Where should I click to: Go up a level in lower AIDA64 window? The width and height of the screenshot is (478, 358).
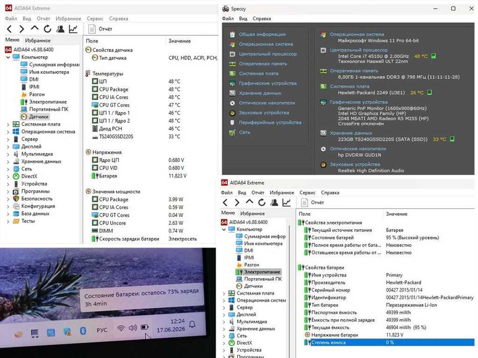250,202
